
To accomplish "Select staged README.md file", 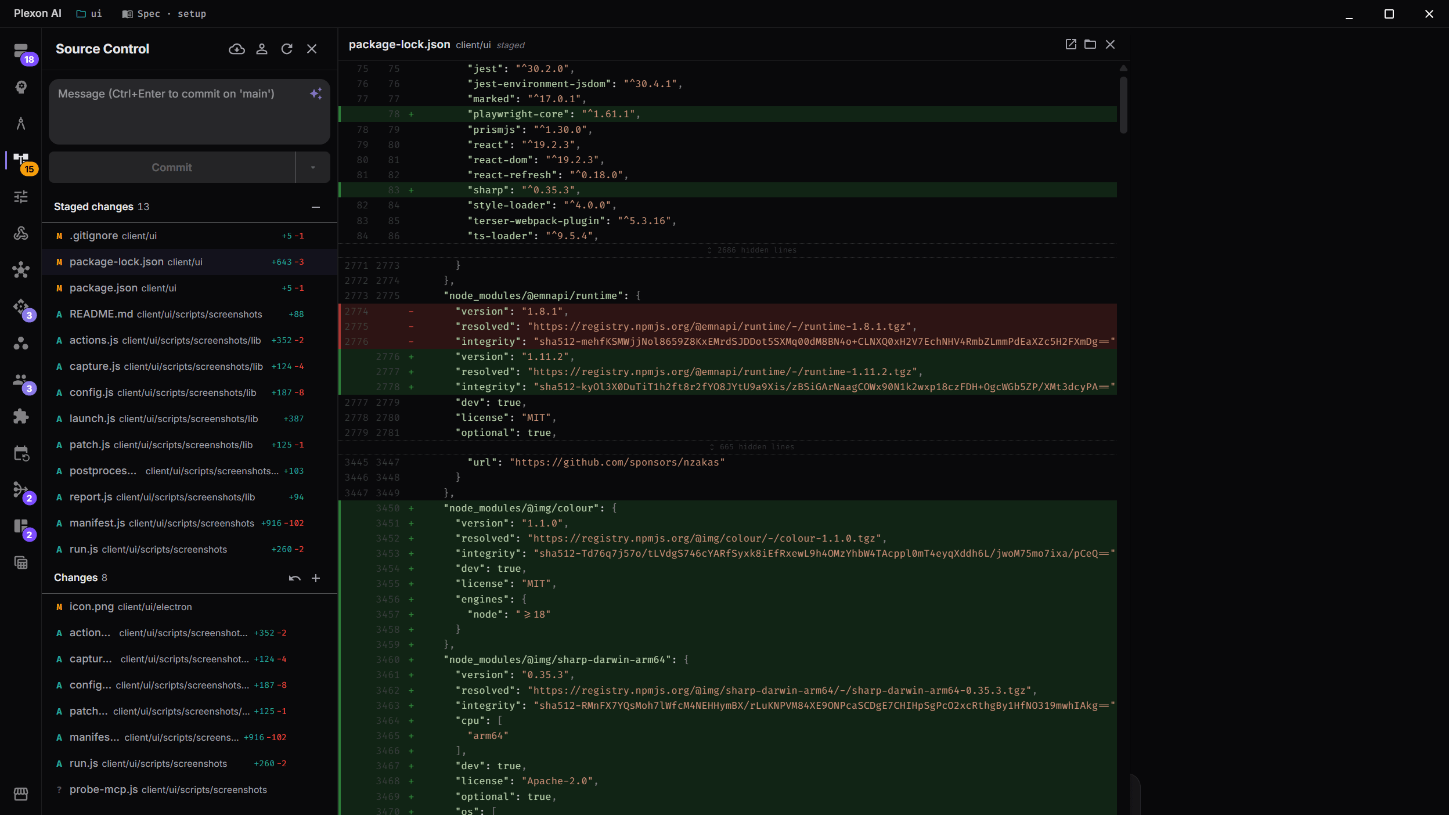I will 189,314.
